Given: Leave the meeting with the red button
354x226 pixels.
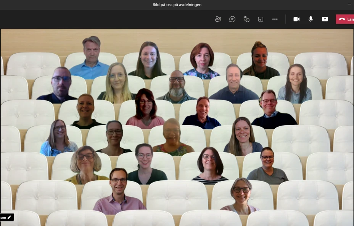Looking at the screenshot, I should pos(345,19).
